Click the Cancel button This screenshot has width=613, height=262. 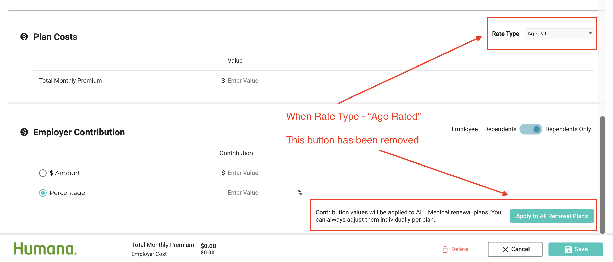(515, 249)
